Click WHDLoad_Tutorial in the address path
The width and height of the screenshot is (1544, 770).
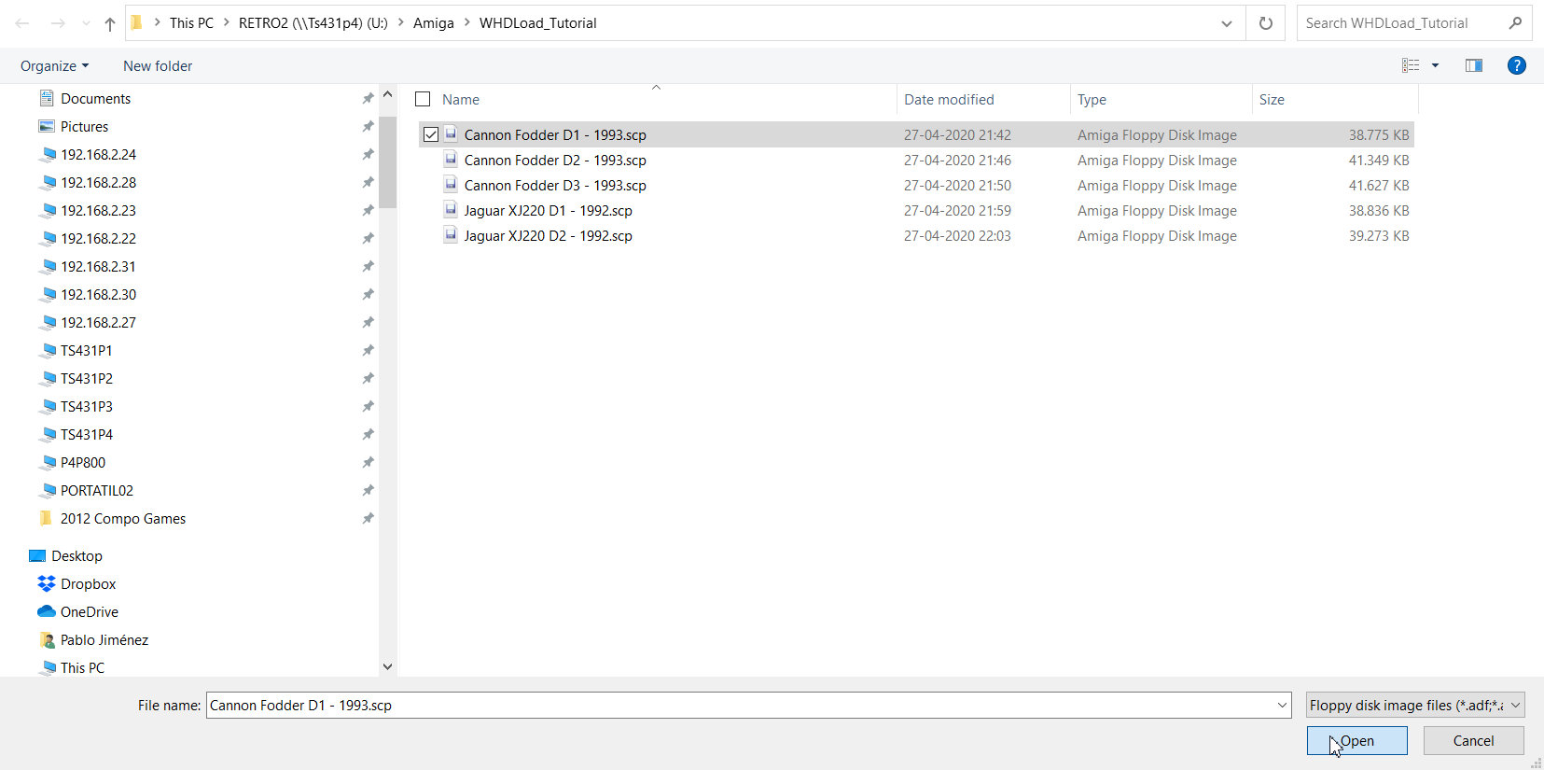(x=538, y=23)
